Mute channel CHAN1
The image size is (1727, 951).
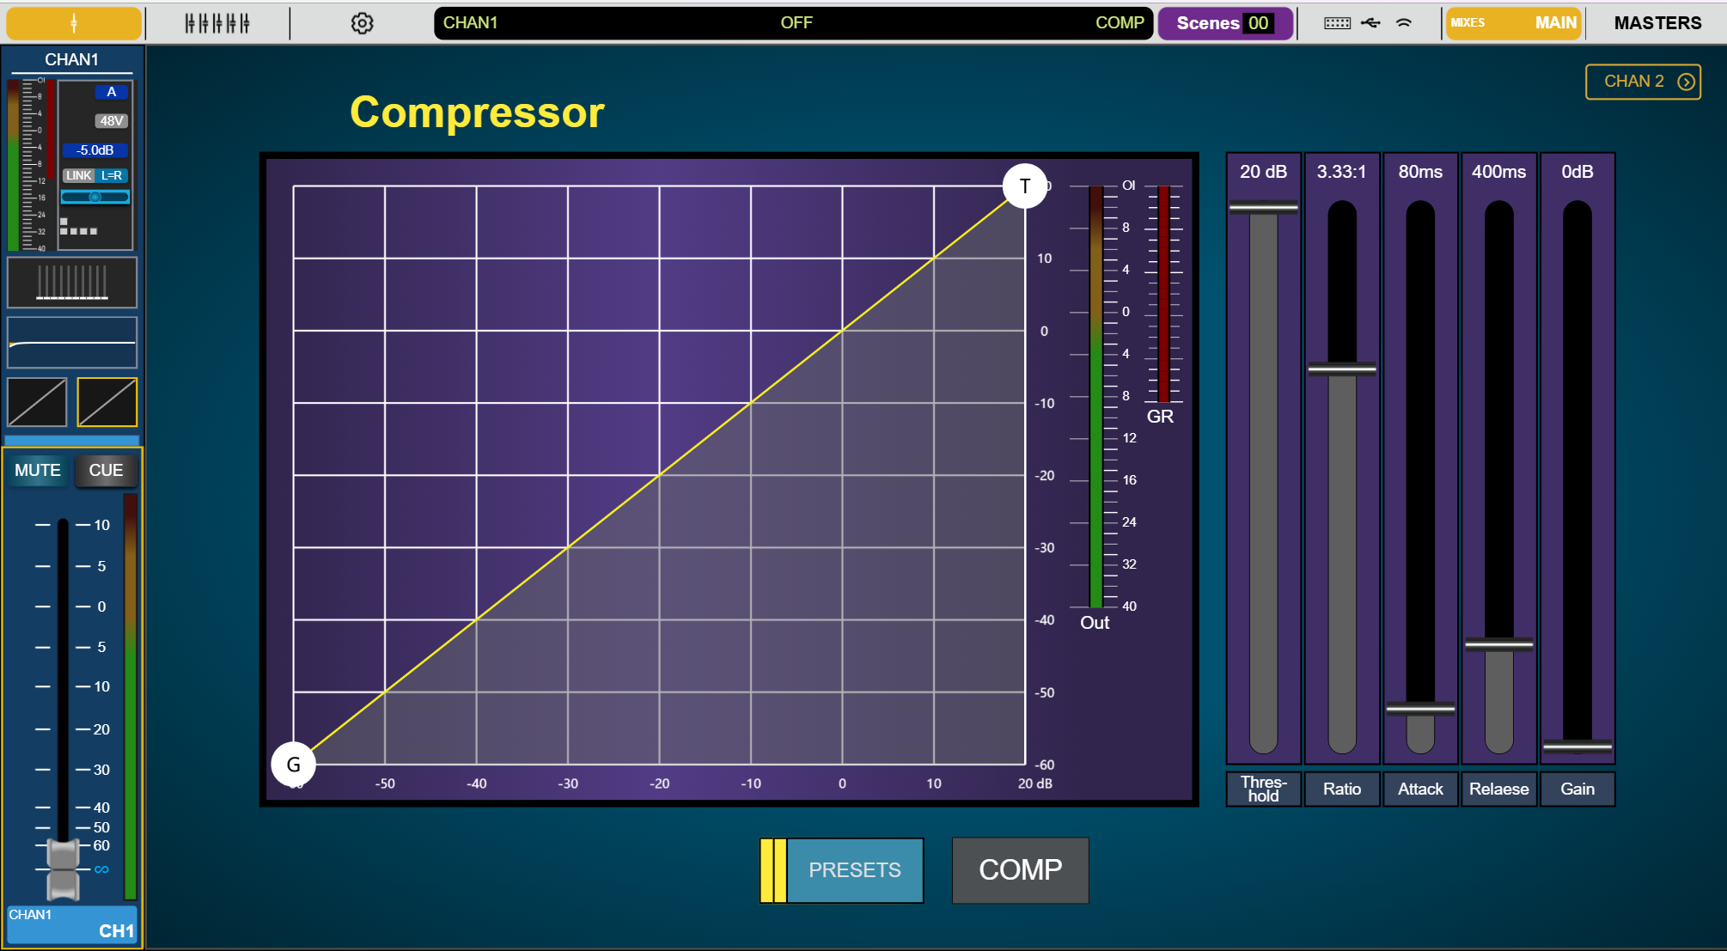coord(38,471)
